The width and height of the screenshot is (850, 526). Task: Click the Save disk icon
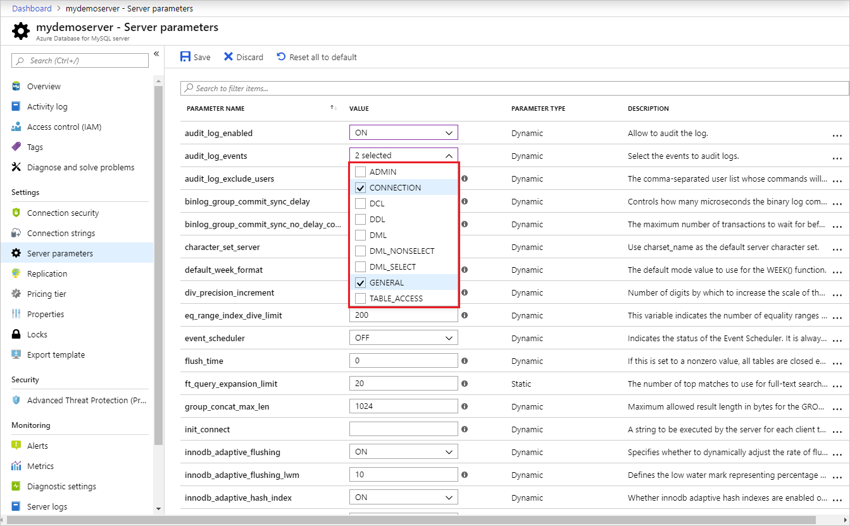[185, 57]
